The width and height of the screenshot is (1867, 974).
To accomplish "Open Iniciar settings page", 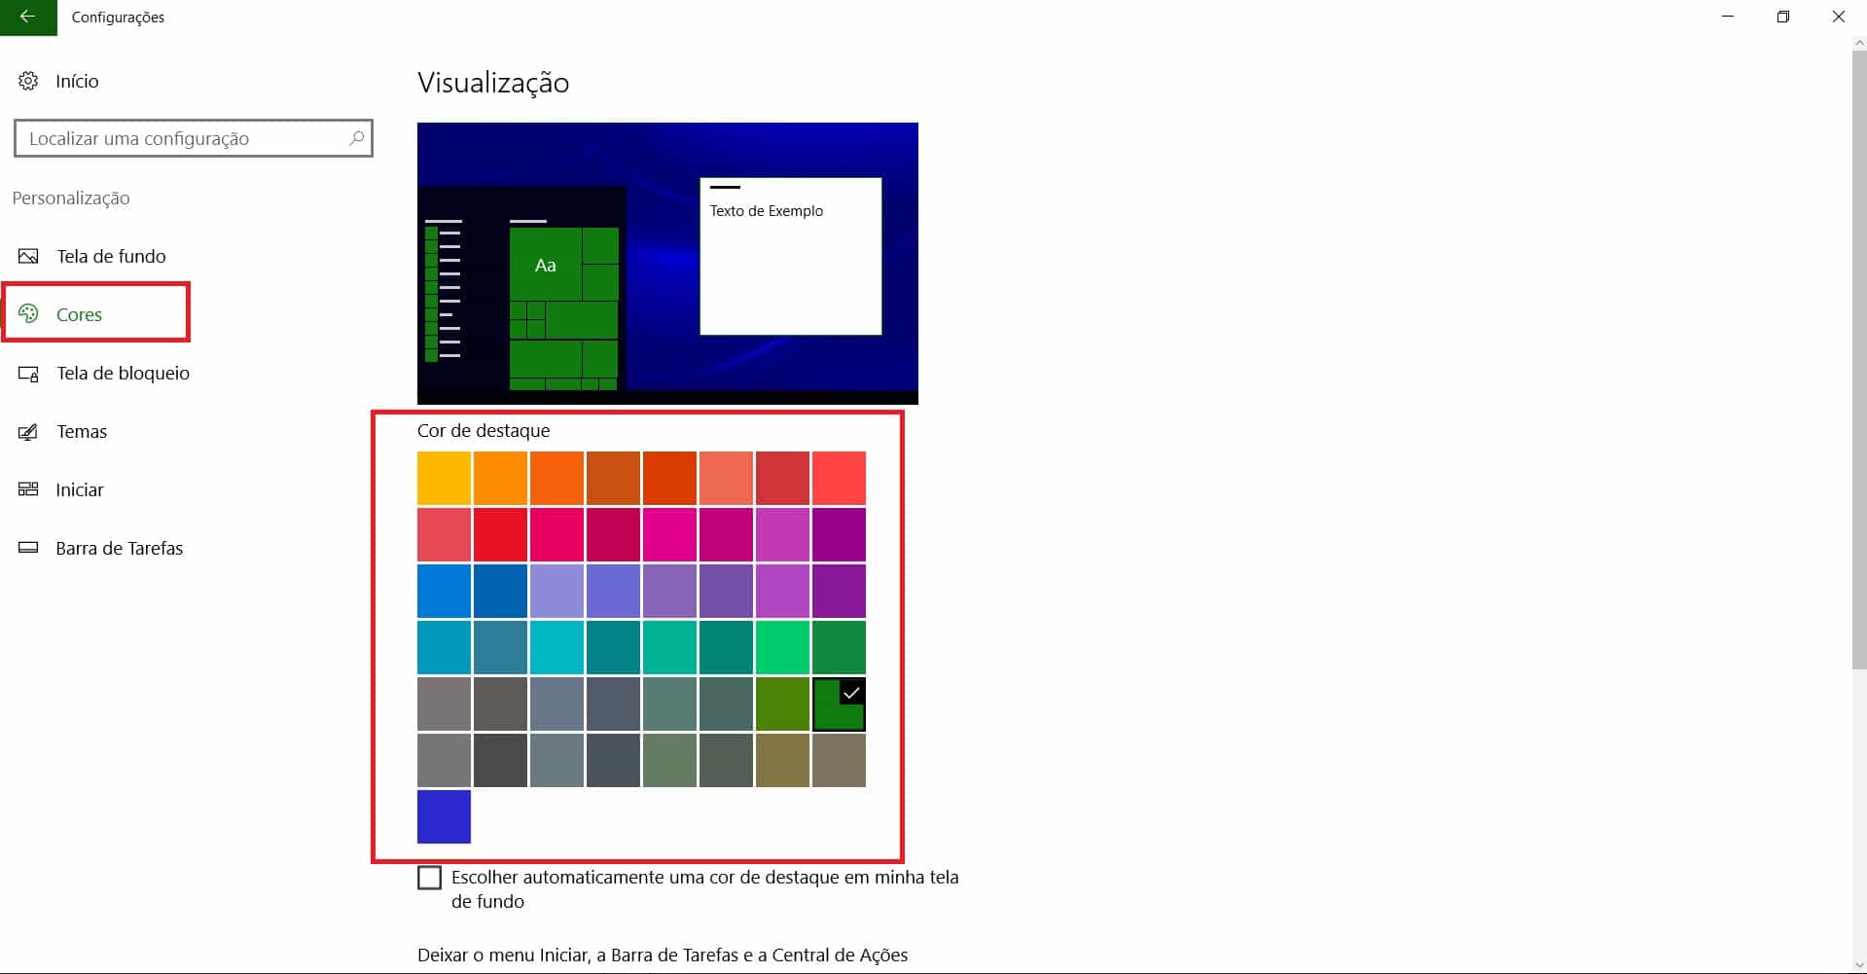I will pyautogui.click(x=80, y=489).
